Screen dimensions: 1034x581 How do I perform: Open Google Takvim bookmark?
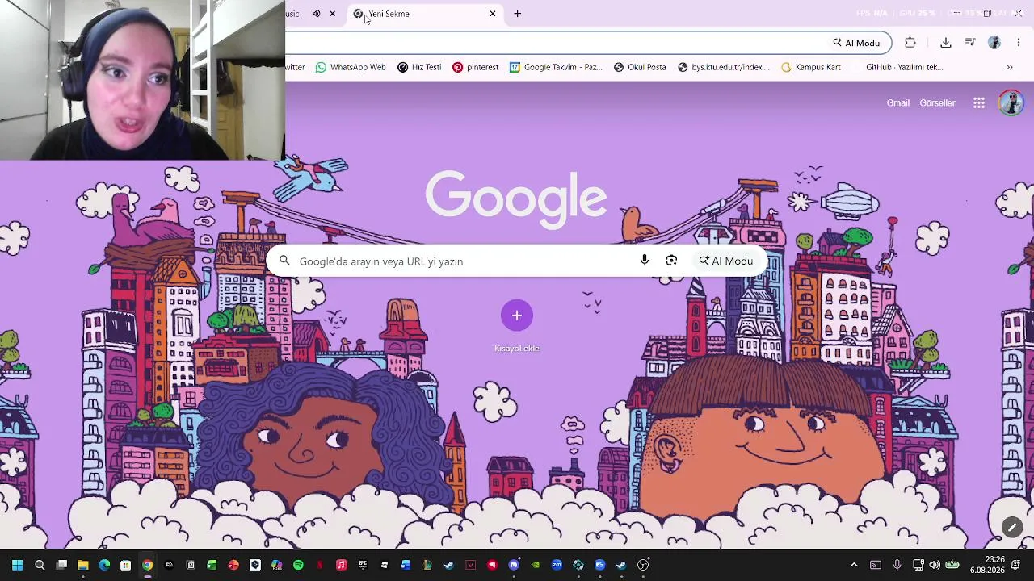(556, 67)
